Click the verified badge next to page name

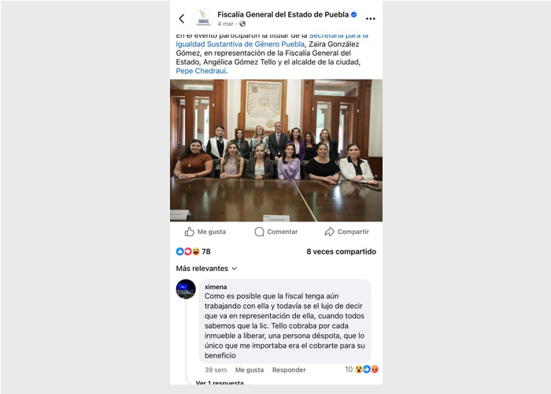(x=354, y=14)
